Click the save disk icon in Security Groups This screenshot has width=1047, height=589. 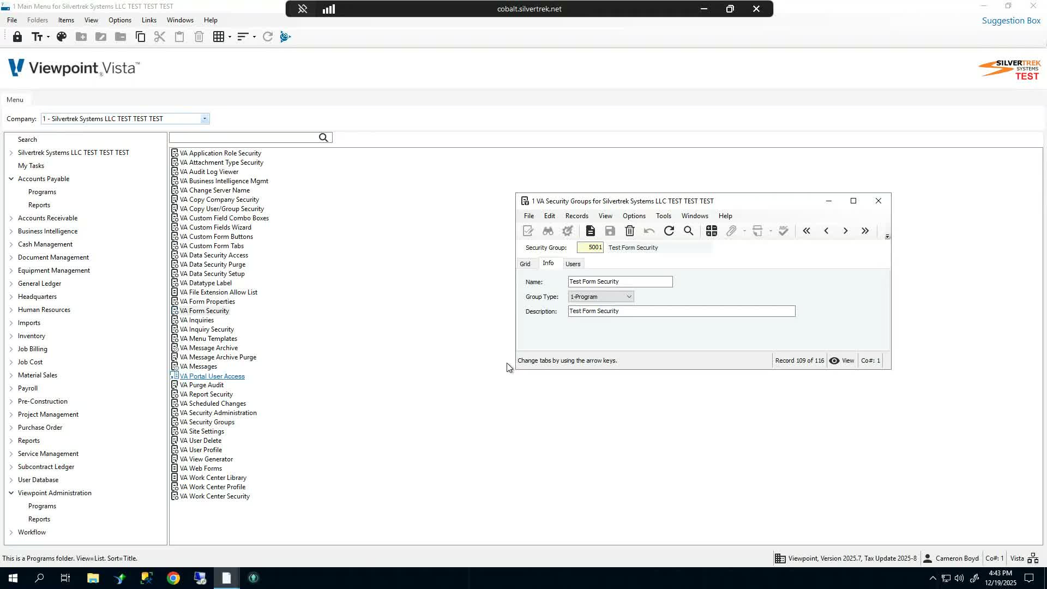tap(610, 231)
